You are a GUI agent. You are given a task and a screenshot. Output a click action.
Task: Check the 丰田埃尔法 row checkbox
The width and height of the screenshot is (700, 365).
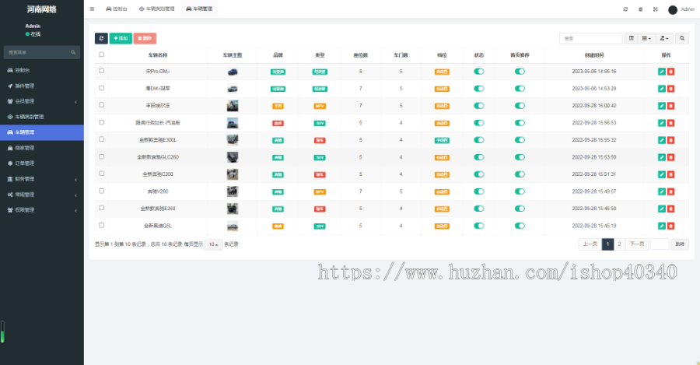pyautogui.click(x=101, y=105)
